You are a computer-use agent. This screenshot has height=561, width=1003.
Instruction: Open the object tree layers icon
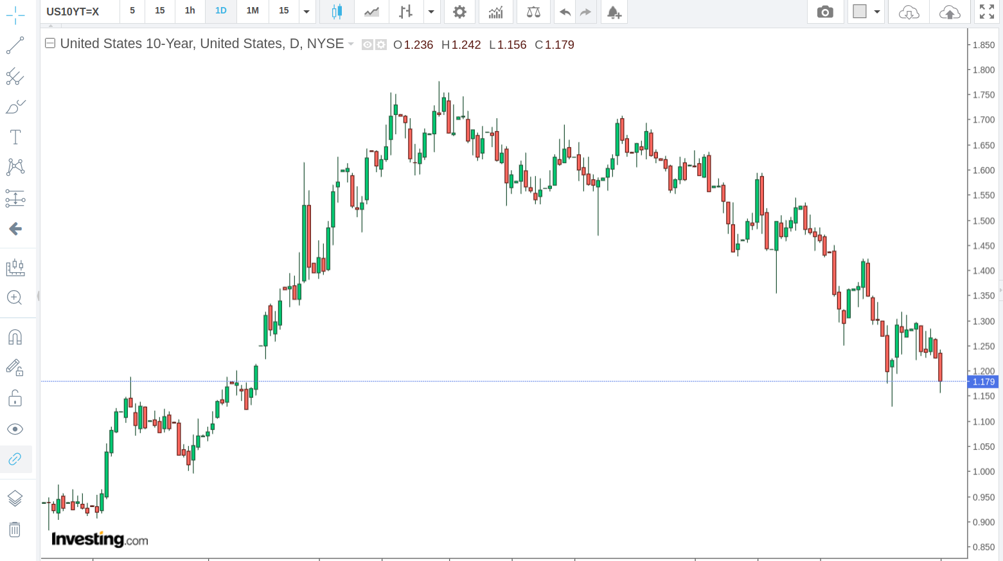coord(15,498)
